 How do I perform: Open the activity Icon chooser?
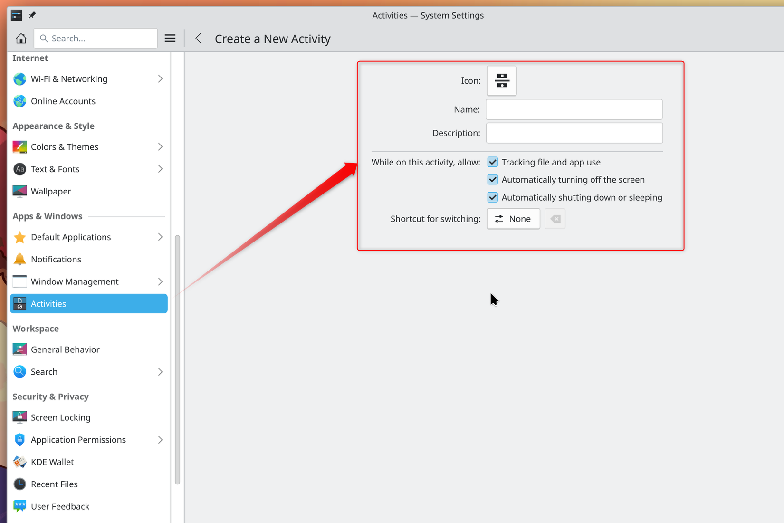tap(501, 80)
